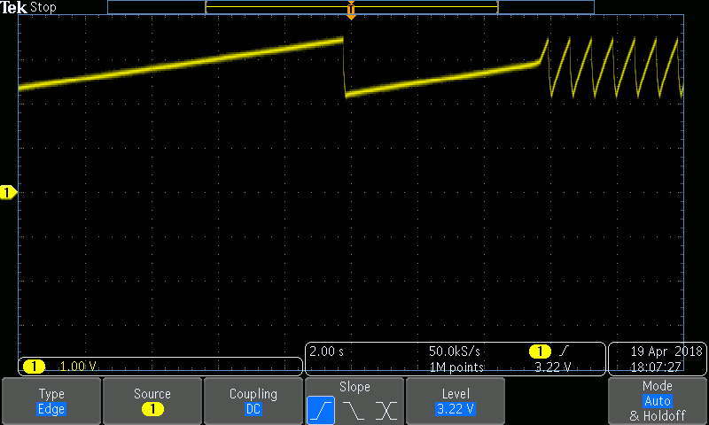Image resolution: width=709 pixels, height=425 pixels.
Task: Click the trigger source badge above 3.22 V readout
Action: coord(540,352)
